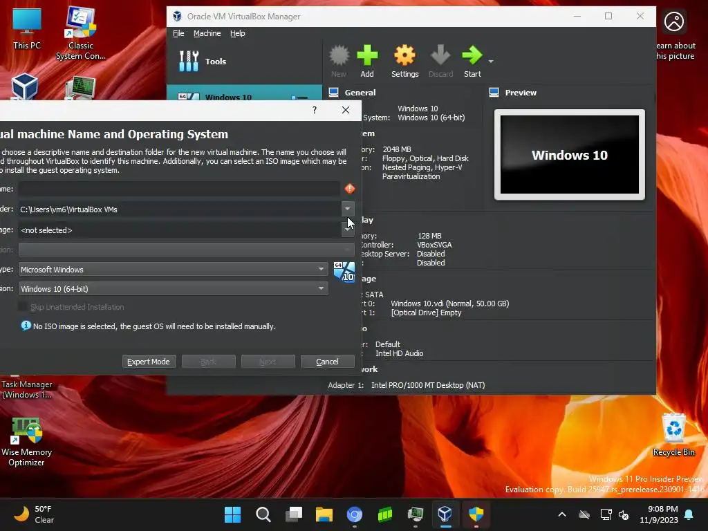
Task: Click the New machine toolbar icon
Action: pyautogui.click(x=339, y=61)
